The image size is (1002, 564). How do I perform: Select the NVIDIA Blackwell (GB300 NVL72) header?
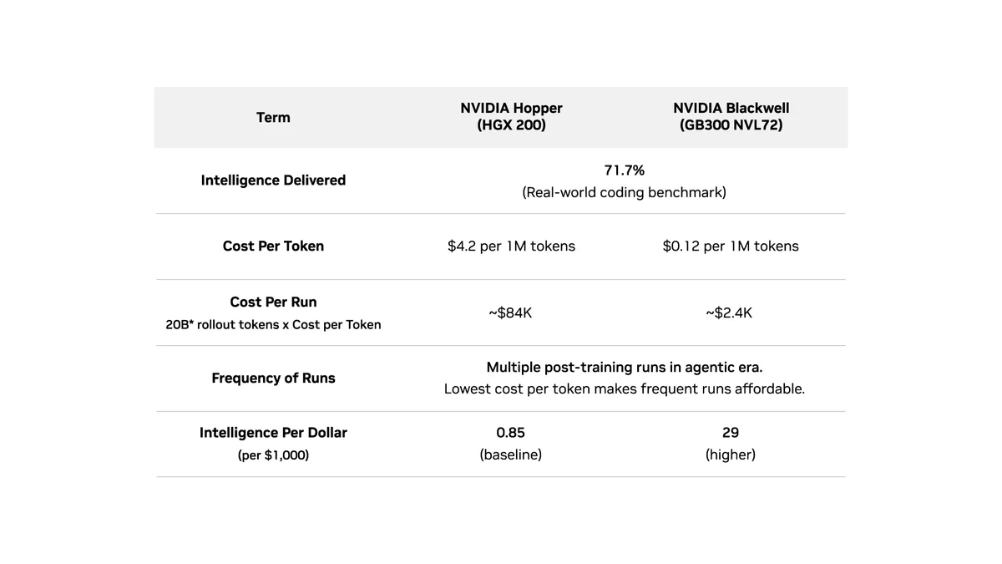click(731, 117)
